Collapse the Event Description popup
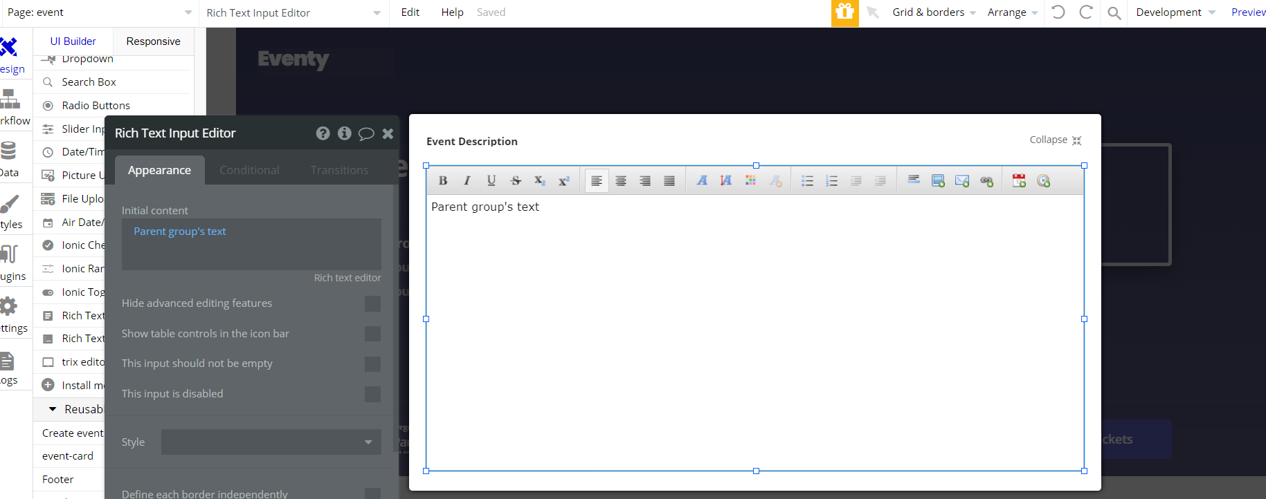This screenshot has height=499, width=1266. point(1056,140)
